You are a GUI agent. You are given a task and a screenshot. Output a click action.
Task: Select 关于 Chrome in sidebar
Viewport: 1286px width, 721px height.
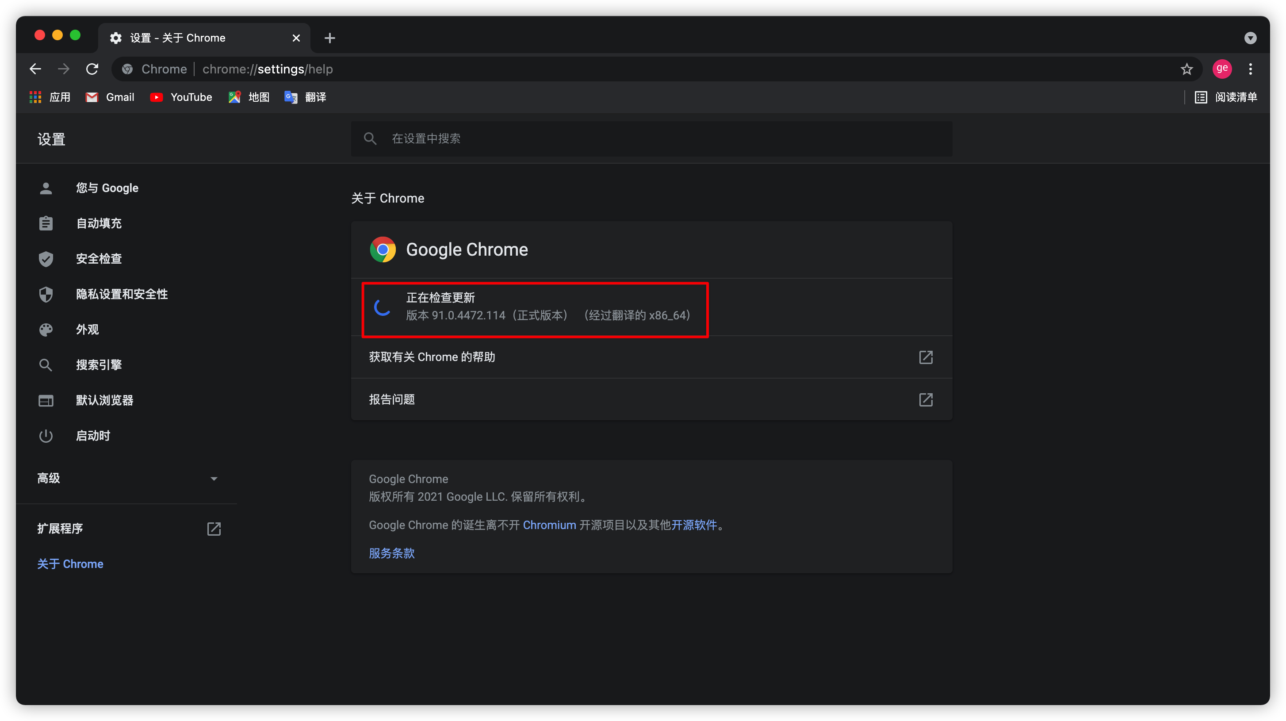coord(70,564)
